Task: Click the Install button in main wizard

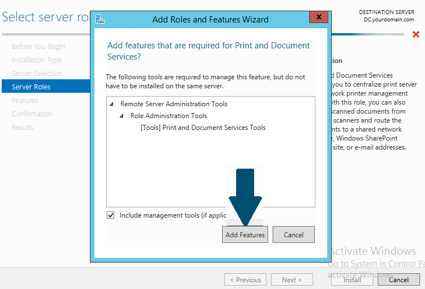Action: (x=352, y=279)
